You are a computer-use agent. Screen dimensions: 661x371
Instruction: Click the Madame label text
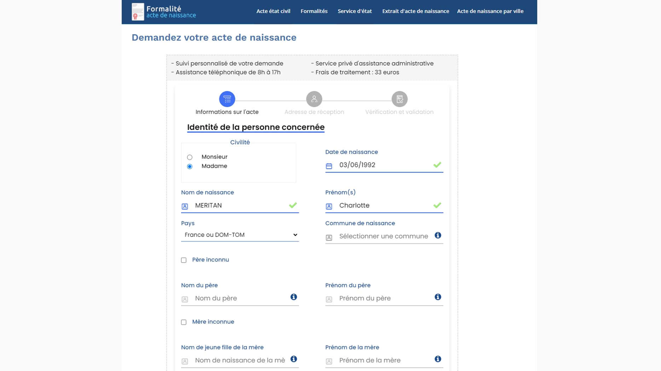(x=214, y=166)
